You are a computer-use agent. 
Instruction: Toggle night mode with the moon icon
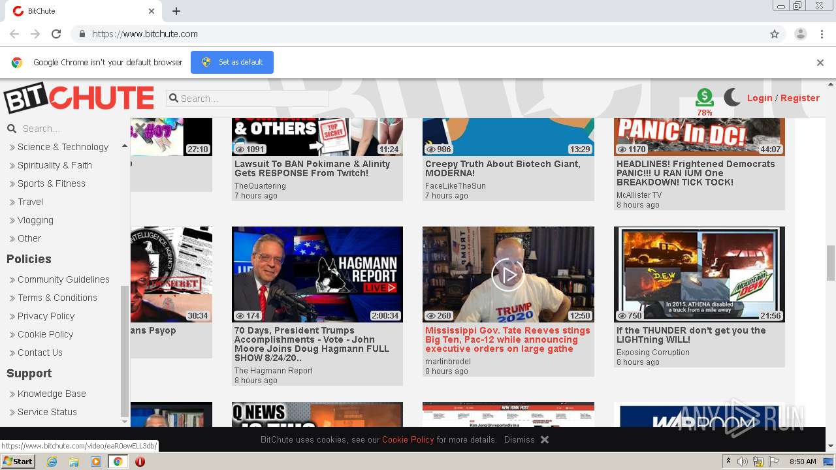coord(732,98)
